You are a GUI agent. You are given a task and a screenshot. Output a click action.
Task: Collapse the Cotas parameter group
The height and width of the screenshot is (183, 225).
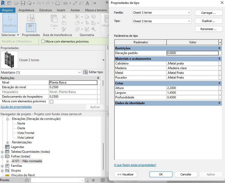coord(219,83)
